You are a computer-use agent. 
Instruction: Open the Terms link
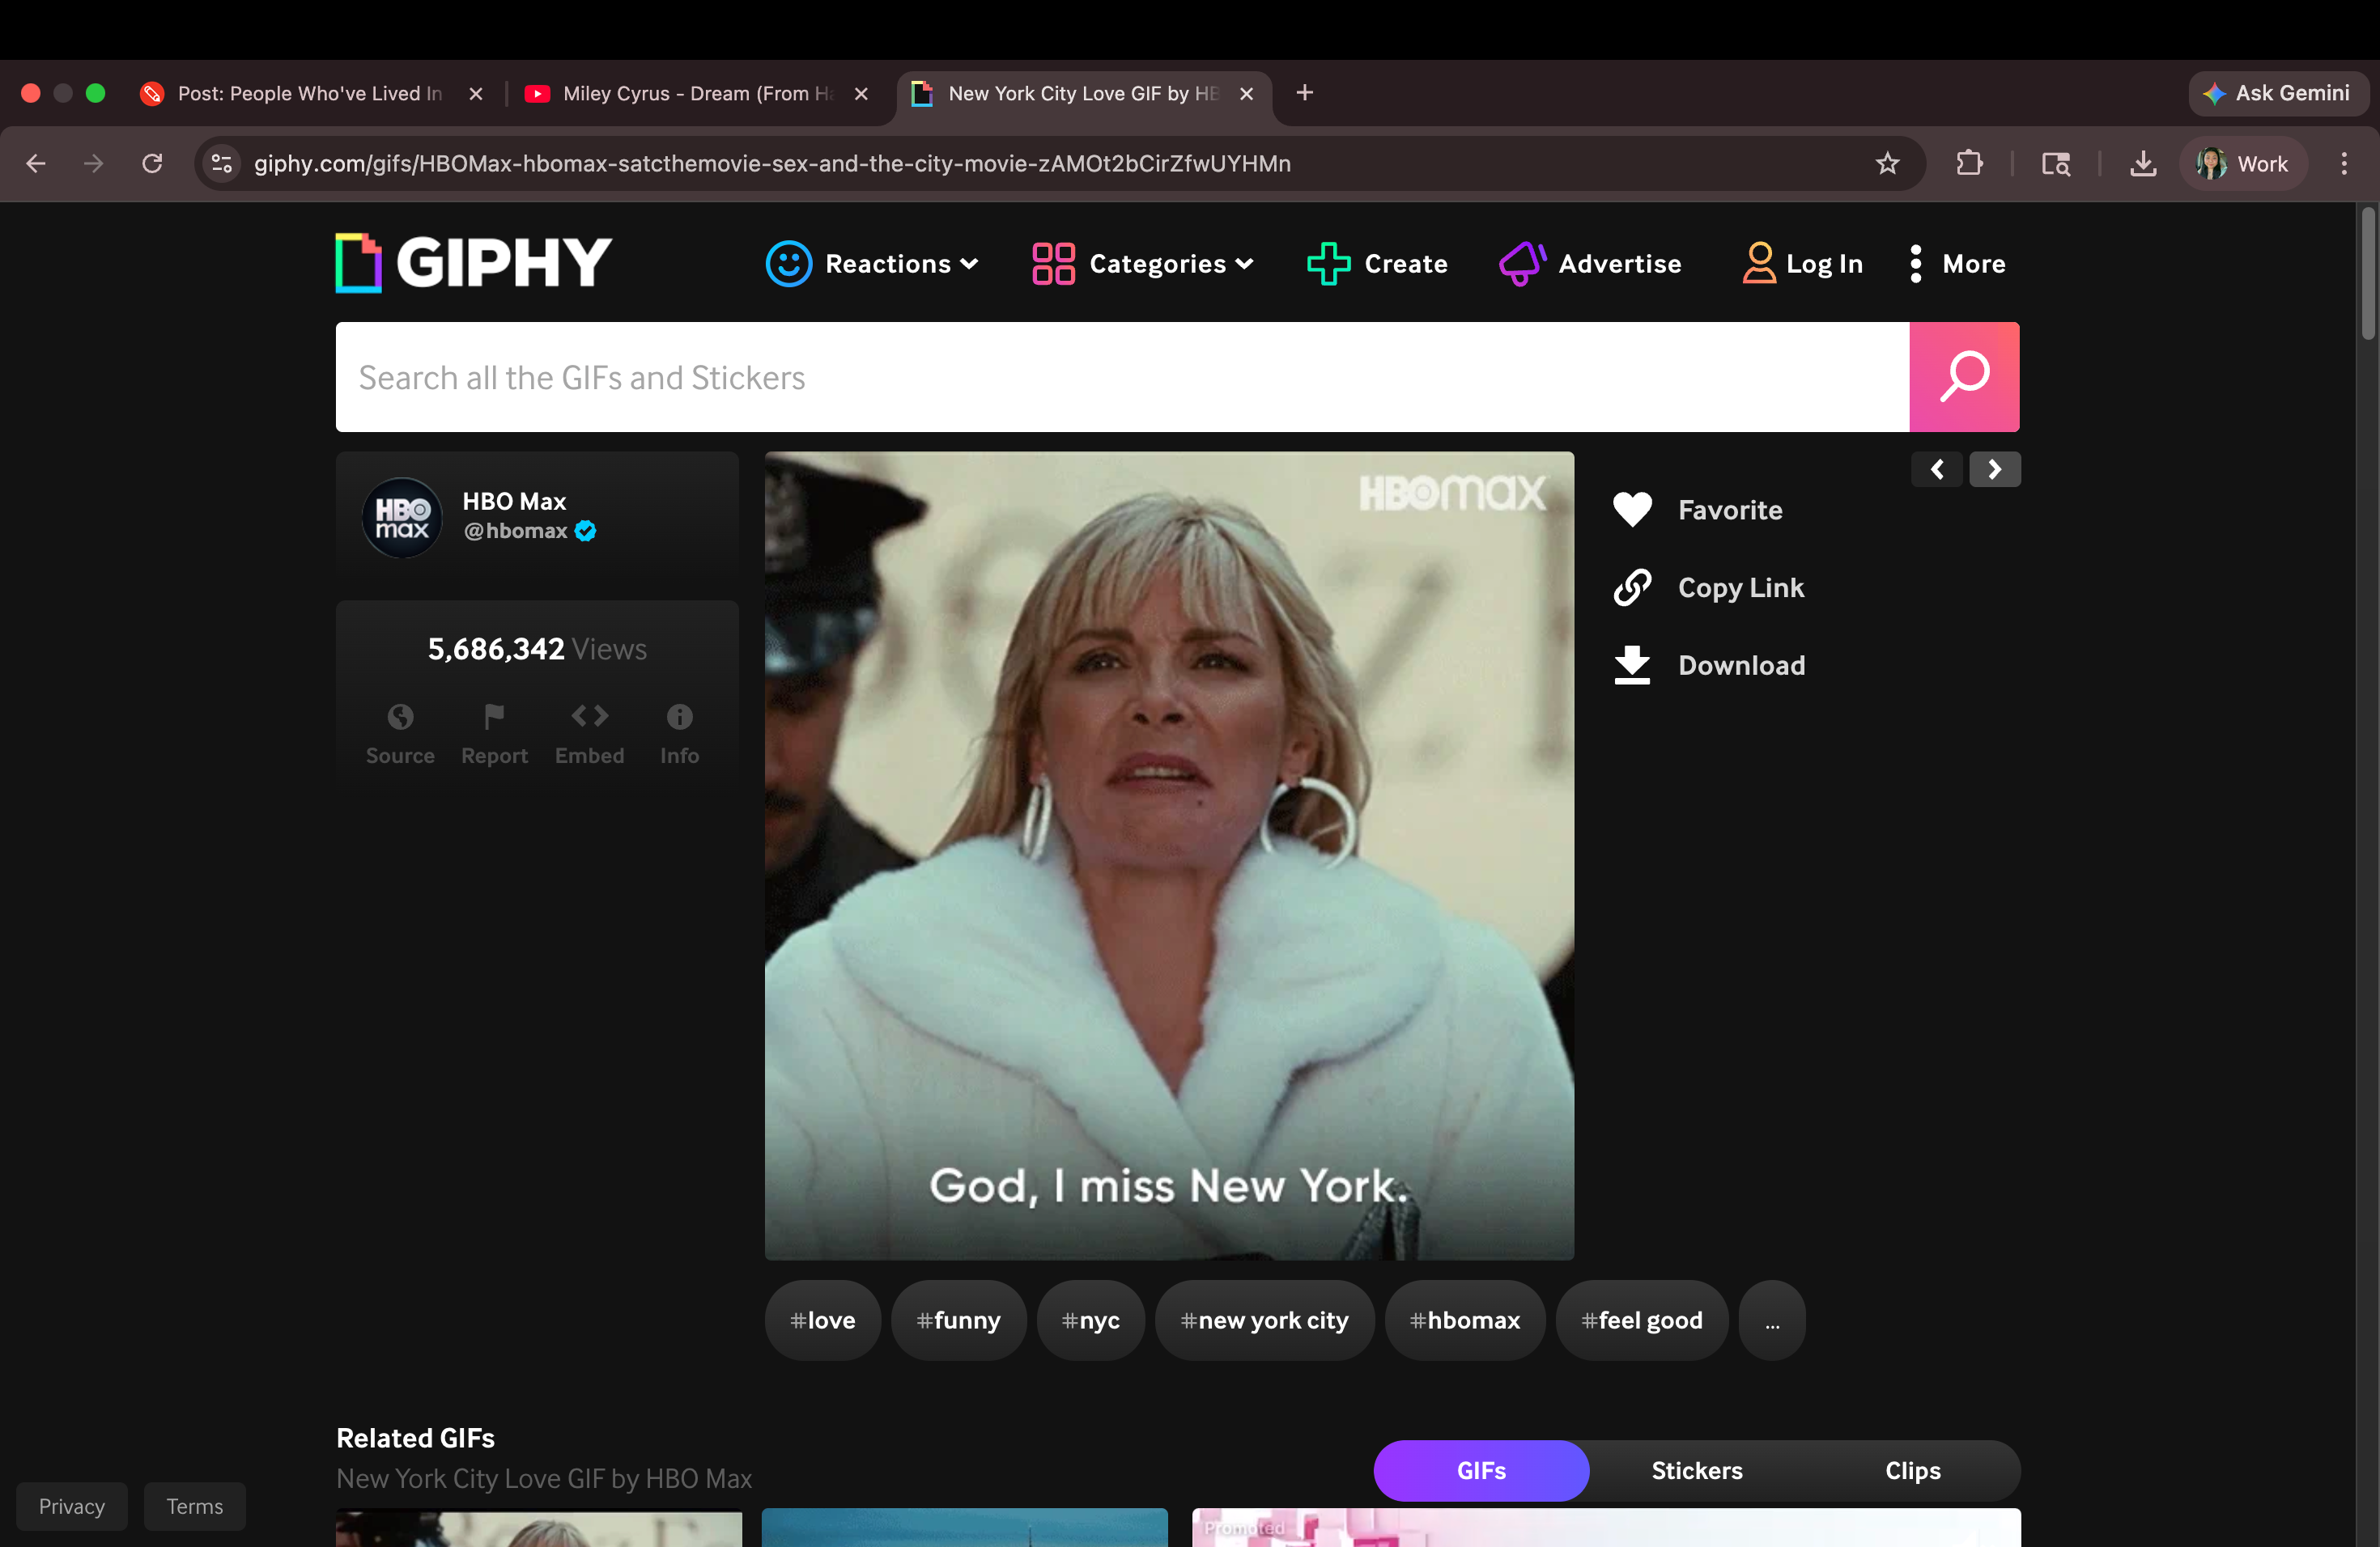click(x=195, y=1506)
